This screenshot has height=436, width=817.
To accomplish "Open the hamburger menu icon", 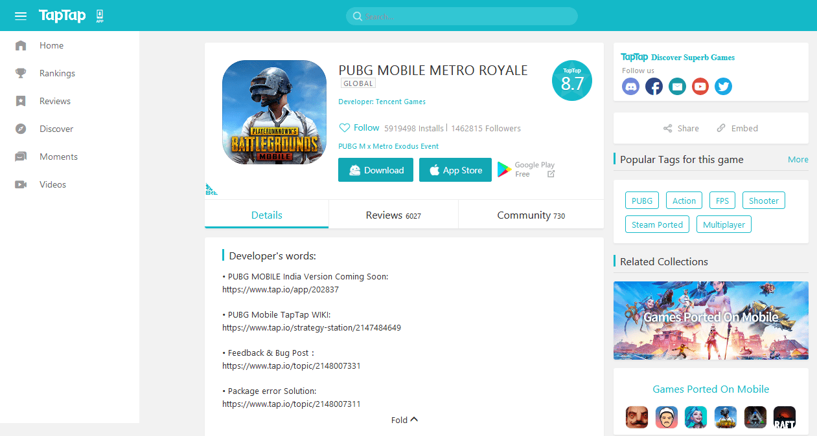I will tap(21, 16).
